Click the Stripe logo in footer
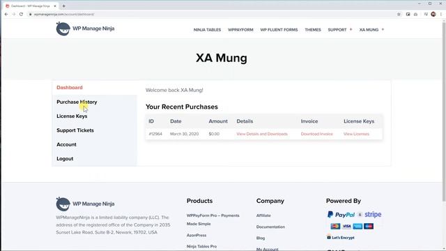The width and height of the screenshot is (446, 251). pos(373,215)
